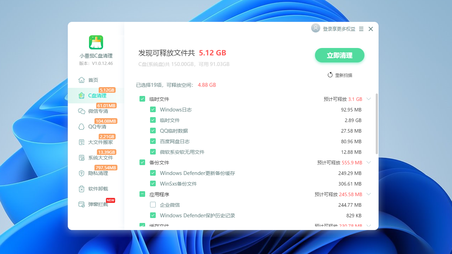The width and height of the screenshot is (452, 254).
Task: Uncheck WinSxs备份文件 item
Action: tap(153, 183)
